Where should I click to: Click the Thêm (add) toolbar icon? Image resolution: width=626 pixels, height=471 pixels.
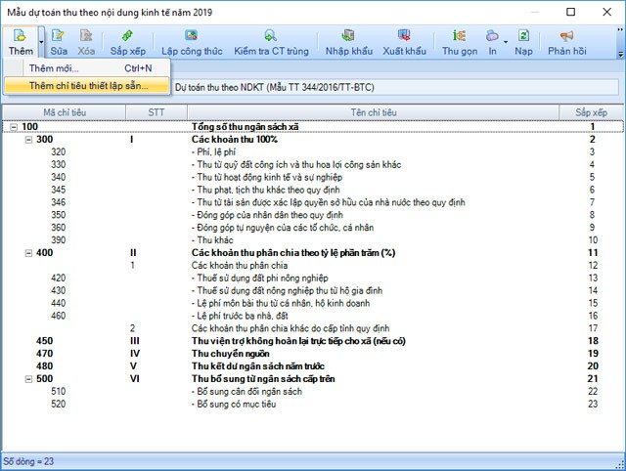click(x=20, y=40)
